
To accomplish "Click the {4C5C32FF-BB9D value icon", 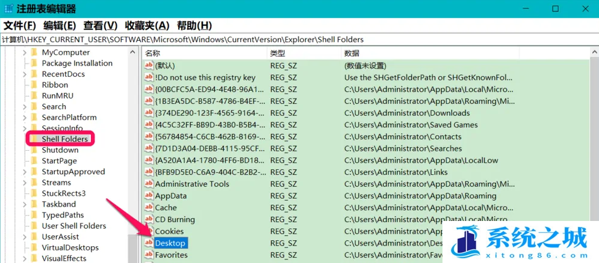I will 149,125.
